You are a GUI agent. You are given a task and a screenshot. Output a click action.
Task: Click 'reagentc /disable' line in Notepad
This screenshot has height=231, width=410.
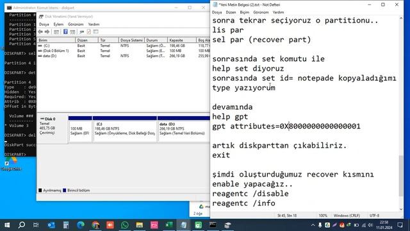pyautogui.click(x=250, y=194)
